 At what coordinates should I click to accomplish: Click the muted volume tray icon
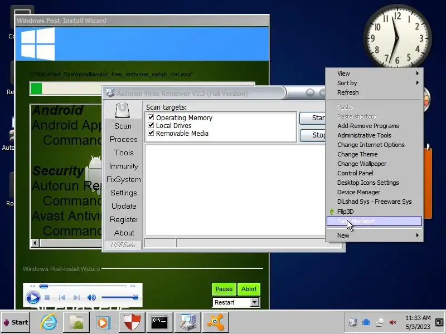click(393, 322)
